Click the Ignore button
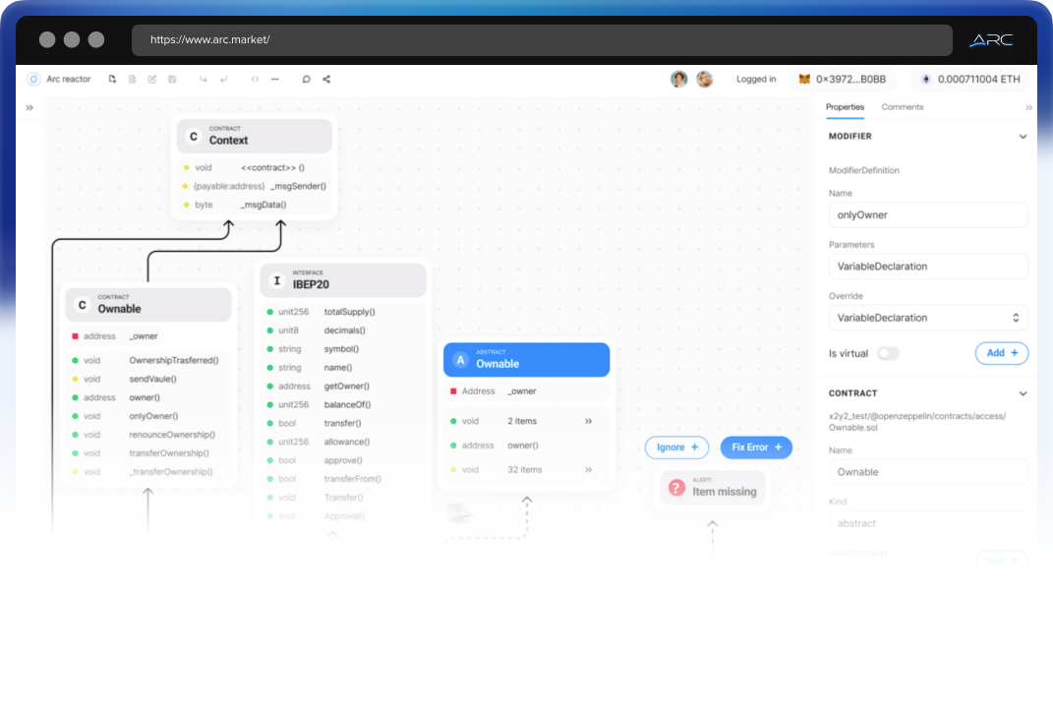Viewport: 1053px width, 717px height. point(676,448)
